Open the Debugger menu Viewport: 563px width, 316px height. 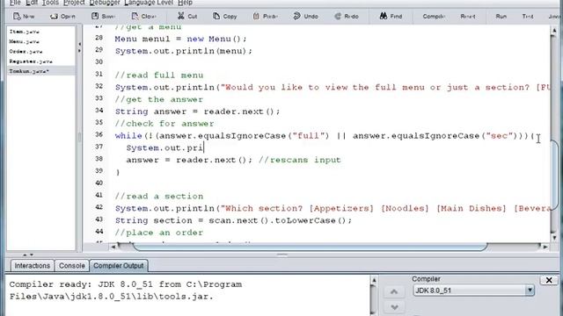105,3
